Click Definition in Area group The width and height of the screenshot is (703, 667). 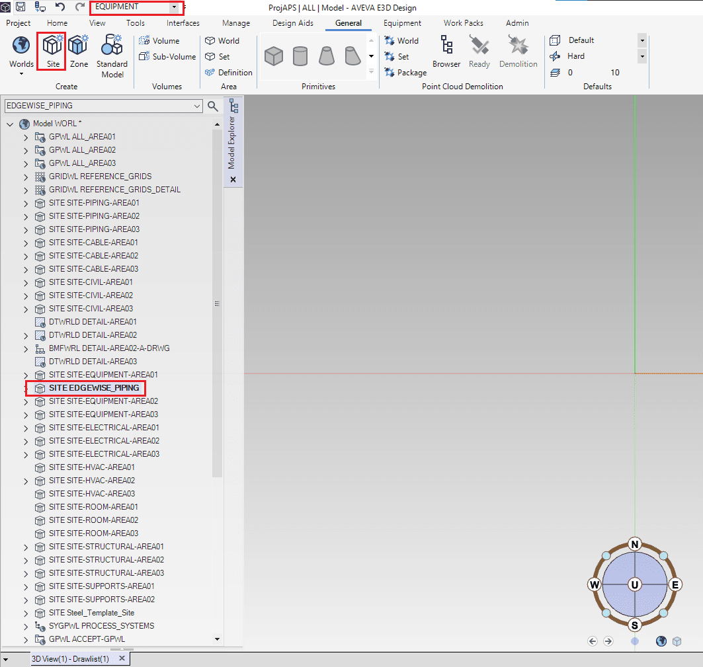tap(229, 72)
